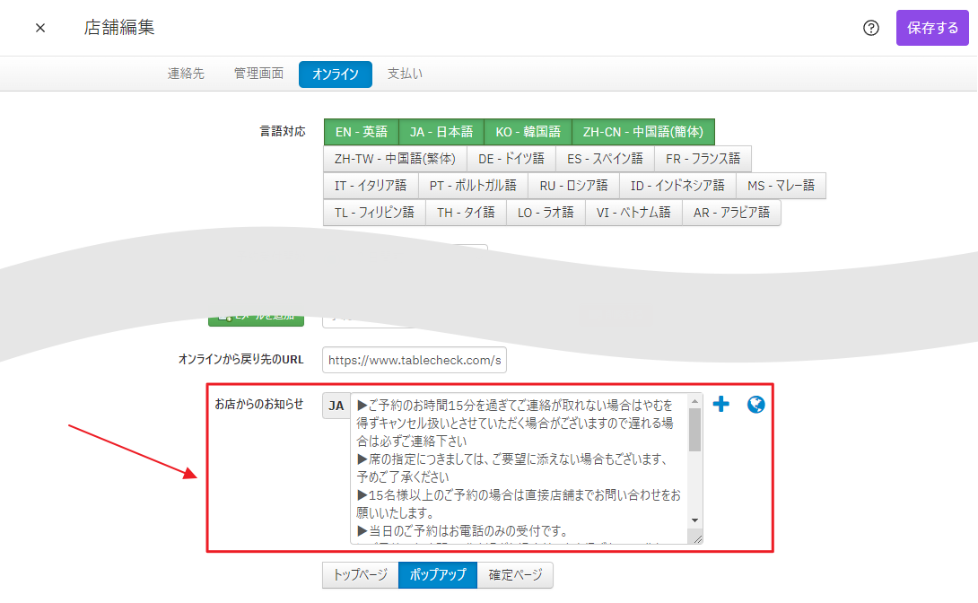The height and width of the screenshot is (603, 978).
Task: Enable AR - アラビア語 language
Action: (x=731, y=213)
